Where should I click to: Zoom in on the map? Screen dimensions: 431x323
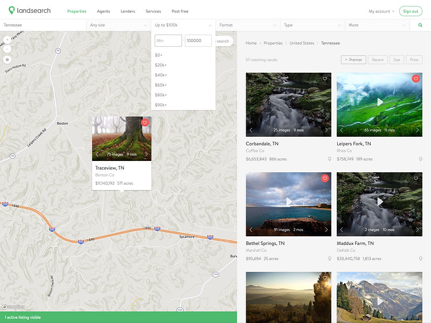click(7, 39)
